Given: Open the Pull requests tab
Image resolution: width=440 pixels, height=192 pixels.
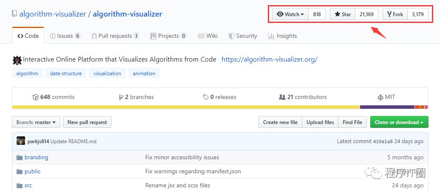Looking at the screenshot, I should coord(115,36).
